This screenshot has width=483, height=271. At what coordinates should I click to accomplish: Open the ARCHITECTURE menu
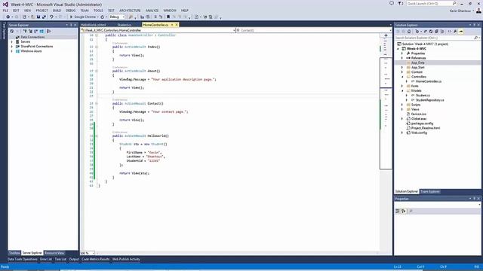click(130, 11)
